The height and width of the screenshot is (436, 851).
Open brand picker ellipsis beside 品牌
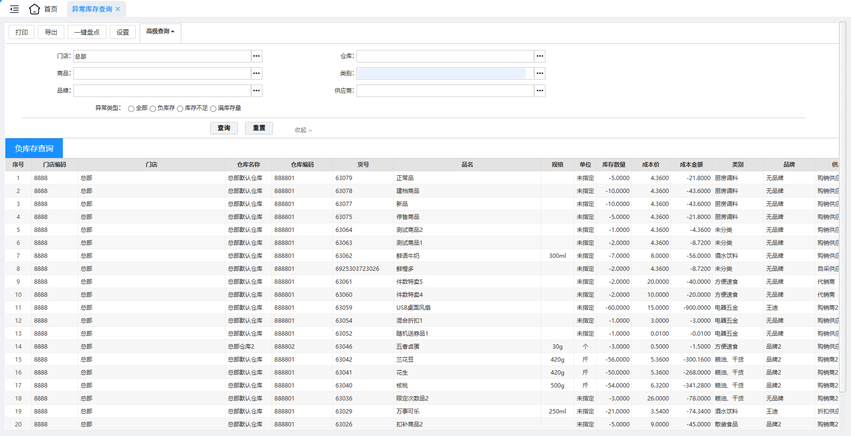[x=257, y=91]
